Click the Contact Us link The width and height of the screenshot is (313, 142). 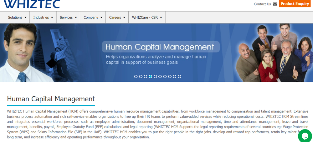[x=262, y=4]
